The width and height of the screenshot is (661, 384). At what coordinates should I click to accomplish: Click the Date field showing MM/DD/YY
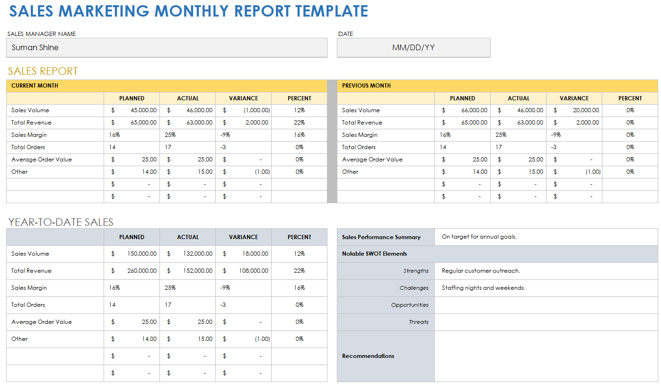(413, 48)
